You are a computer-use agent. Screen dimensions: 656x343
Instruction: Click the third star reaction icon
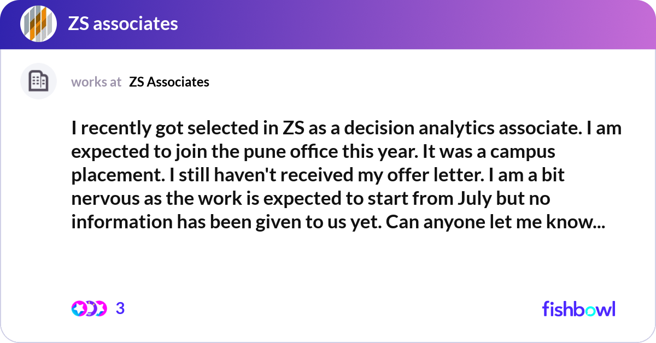[100, 309]
